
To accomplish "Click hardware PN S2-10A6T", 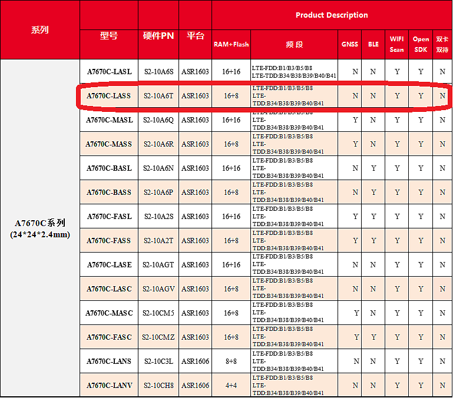I will click(158, 95).
